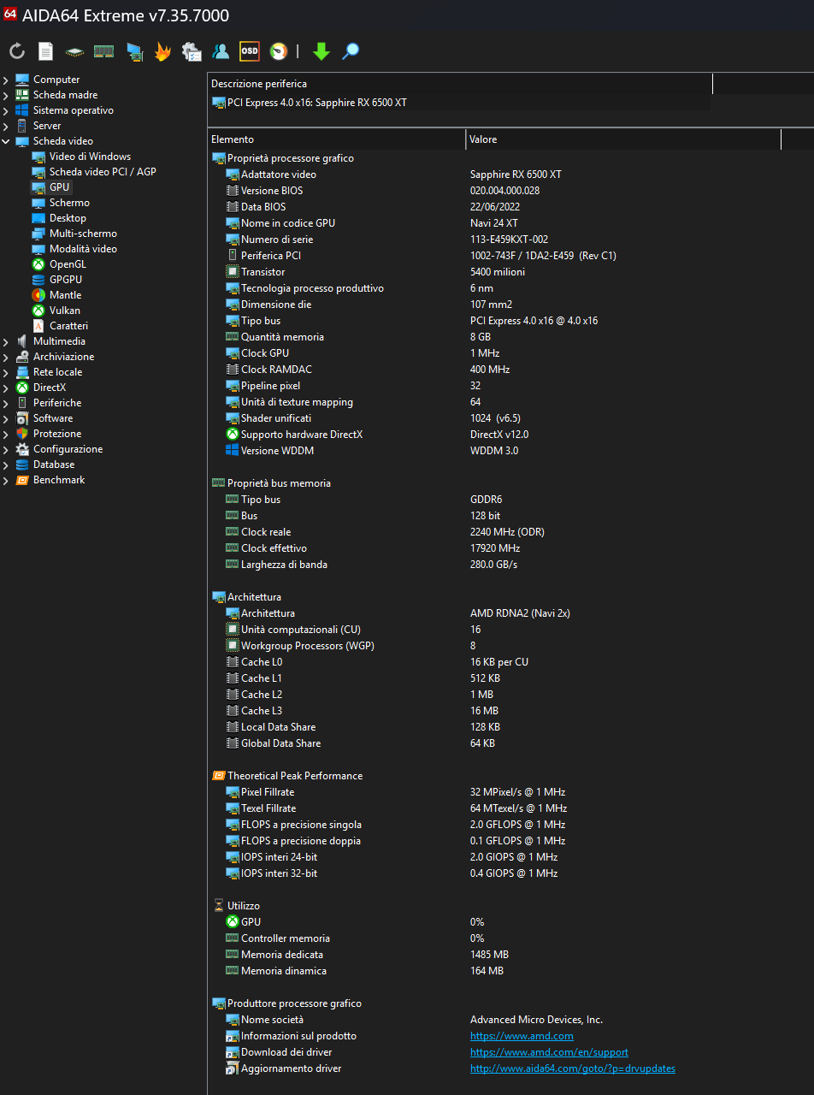814x1095 pixels.
Task: Select PCI Express 4.0 x16 Sapphire device row
Action: [x=460, y=103]
